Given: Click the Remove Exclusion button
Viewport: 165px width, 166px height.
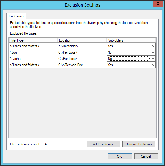Looking at the screenshot, I should 139,144.
